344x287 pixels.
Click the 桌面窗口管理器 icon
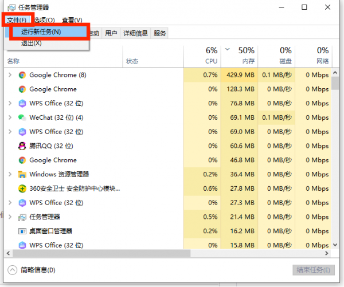pyautogui.click(x=22, y=231)
